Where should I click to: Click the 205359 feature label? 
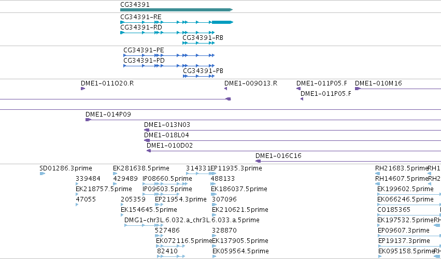pos(133,199)
